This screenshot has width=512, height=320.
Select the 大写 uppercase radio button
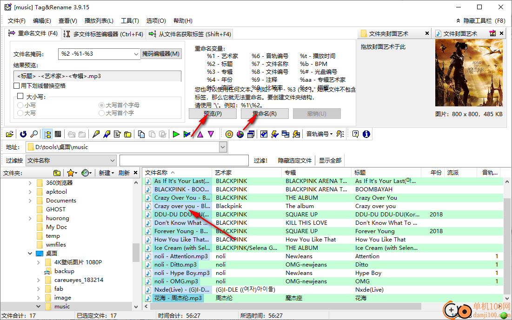pos(20,113)
